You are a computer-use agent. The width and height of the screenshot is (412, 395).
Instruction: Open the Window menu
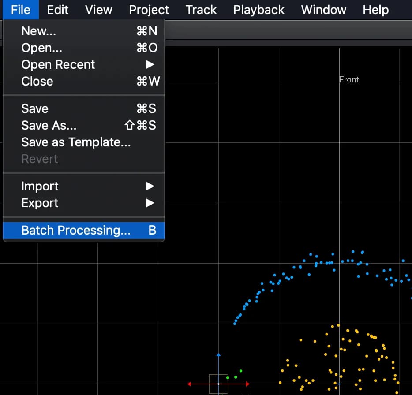[x=323, y=10]
